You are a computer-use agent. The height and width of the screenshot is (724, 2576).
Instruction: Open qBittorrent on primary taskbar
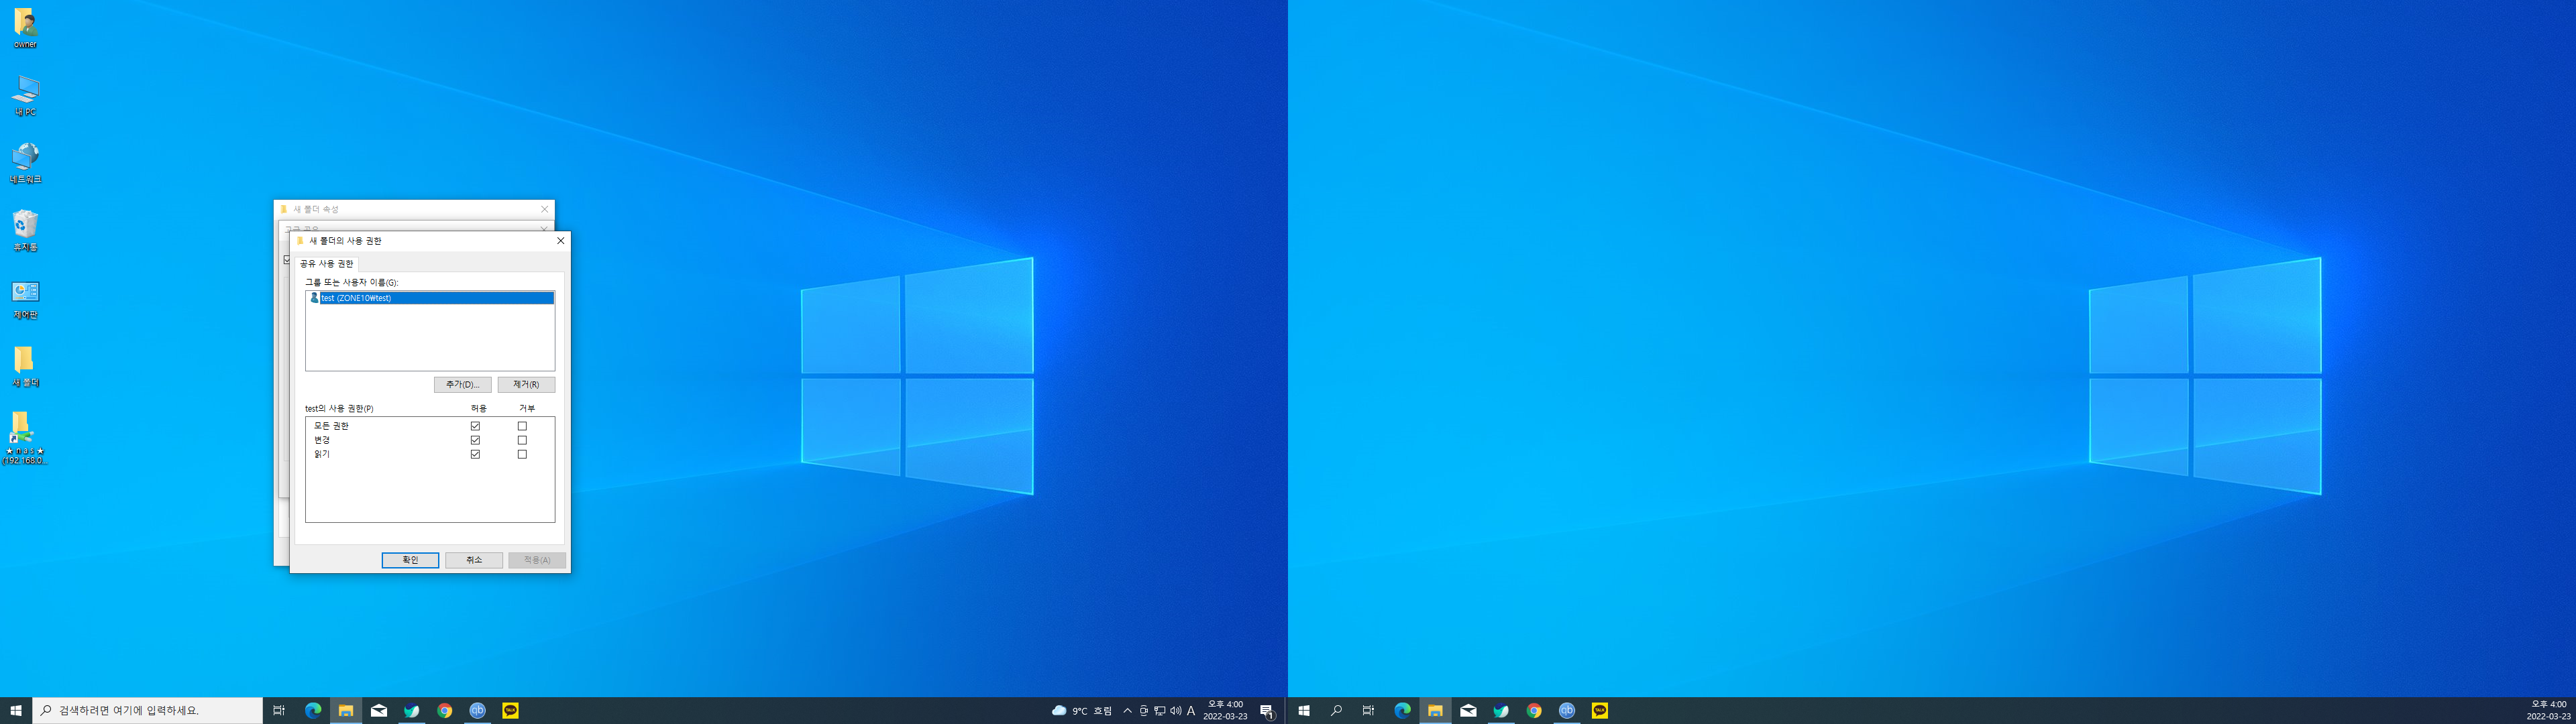(478, 711)
